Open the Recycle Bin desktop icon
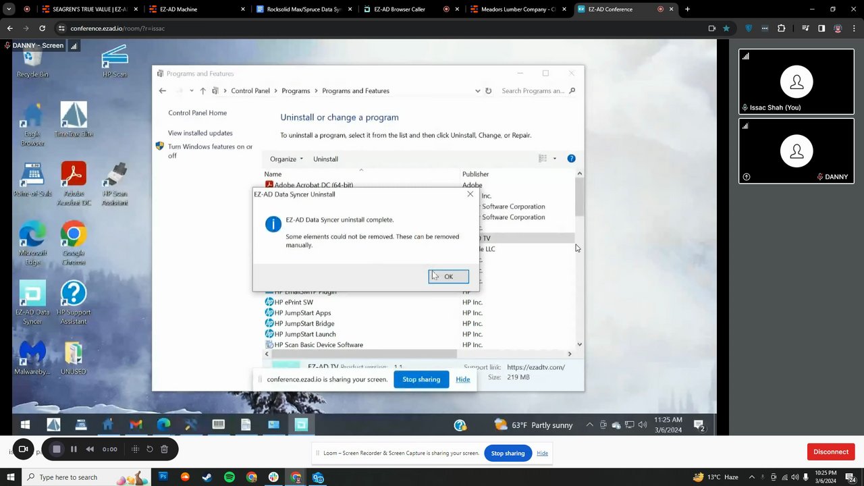Screen dimensions: 864x486 coord(32,61)
